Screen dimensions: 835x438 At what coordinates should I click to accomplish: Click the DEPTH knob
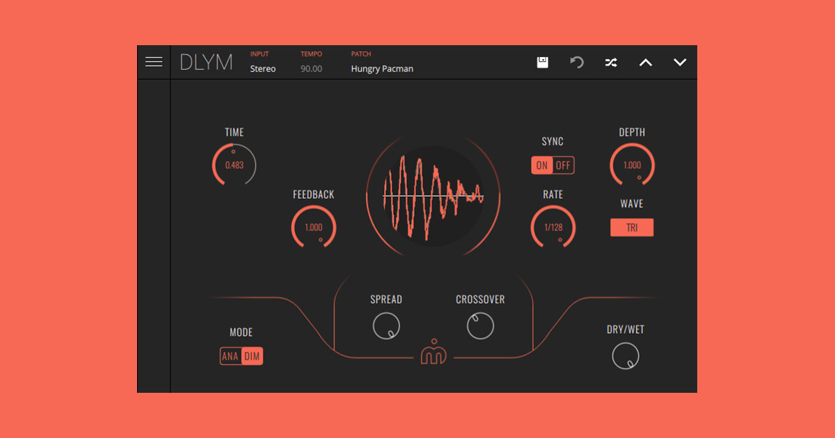(632, 165)
